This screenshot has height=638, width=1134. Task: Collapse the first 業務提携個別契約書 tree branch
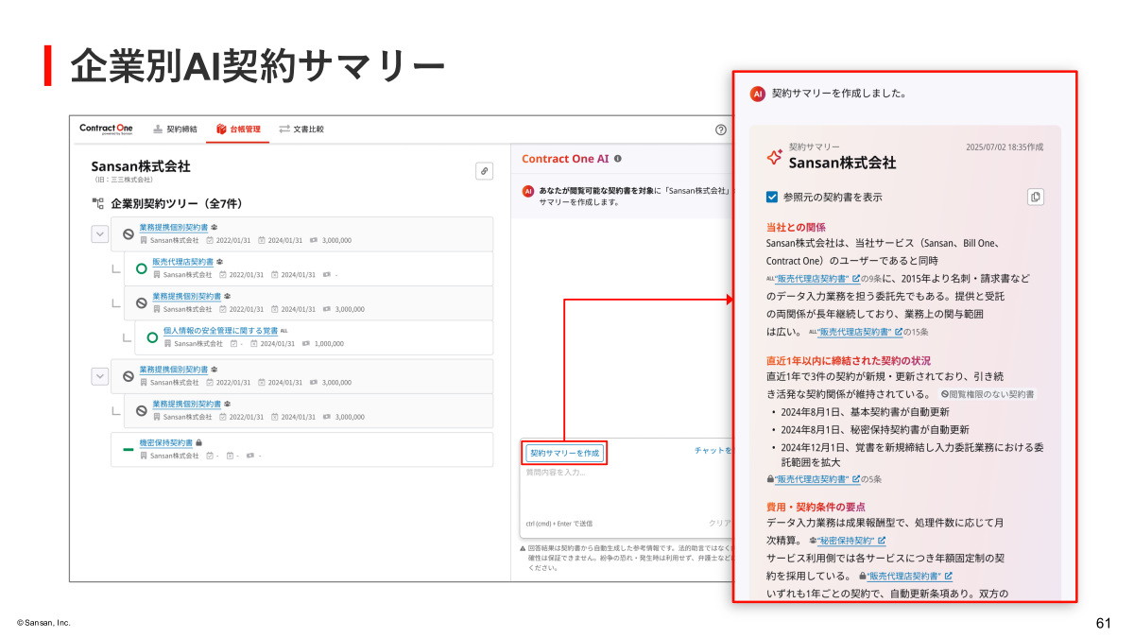[99, 233]
